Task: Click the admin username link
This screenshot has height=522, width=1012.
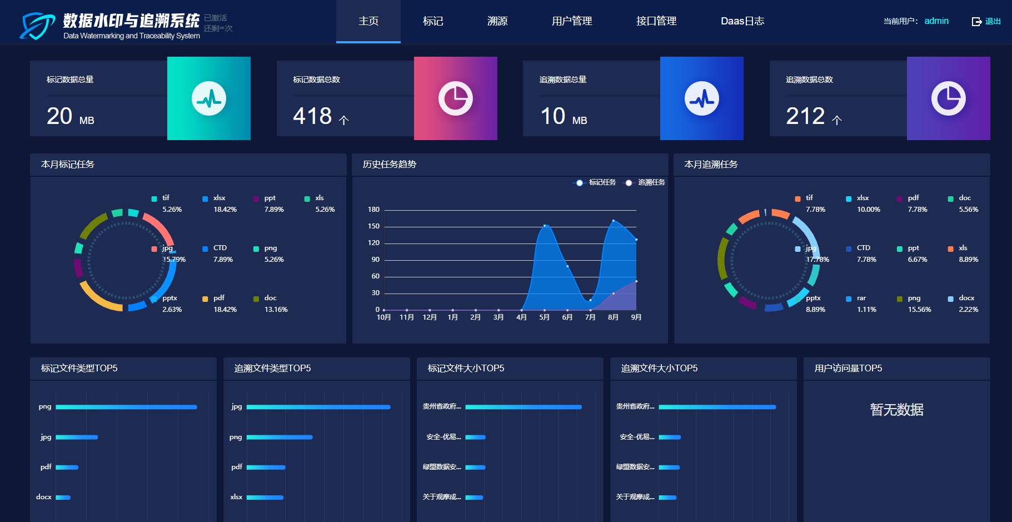Action: pyautogui.click(x=936, y=21)
